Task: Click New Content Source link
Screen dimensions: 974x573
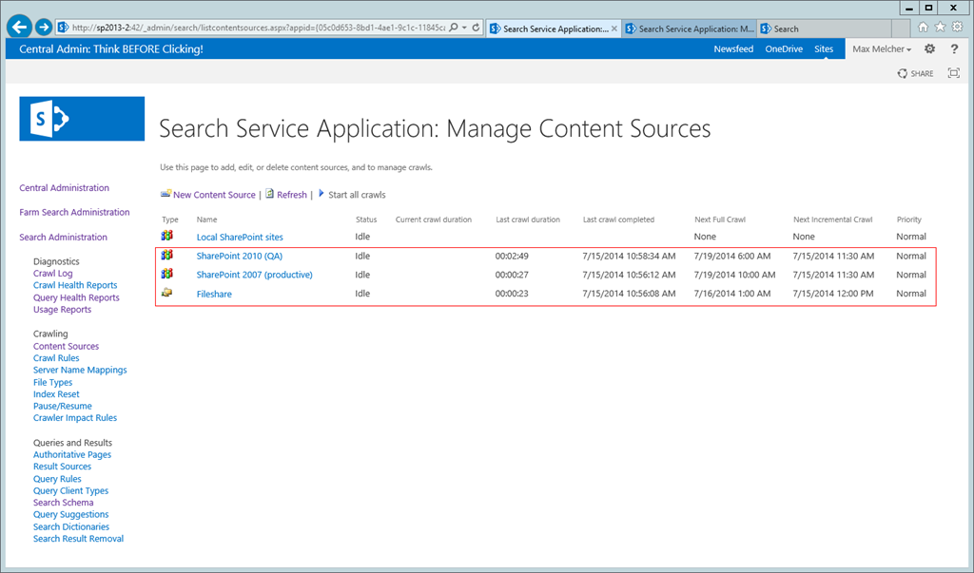Action: [x=214, y=195]
